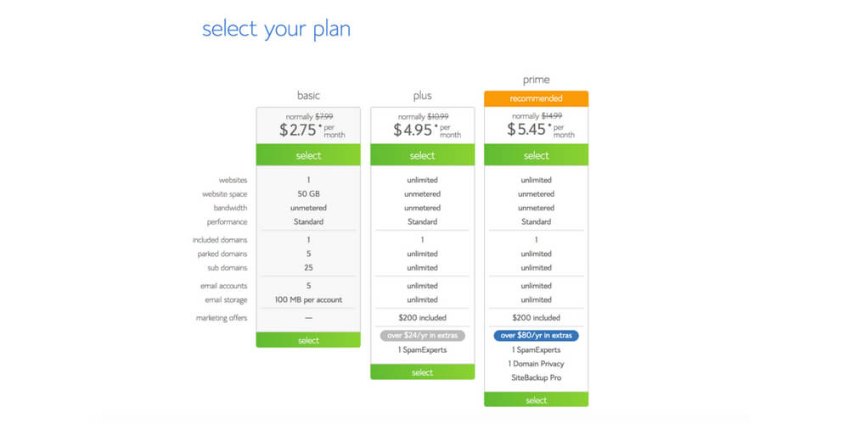
Task: Click the top select button for prime plan
Action: click(x=536, y=155)
